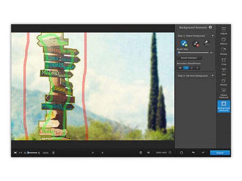Toggle the eye preview original icon
242x181 pixels.
(x=148, y=153)
